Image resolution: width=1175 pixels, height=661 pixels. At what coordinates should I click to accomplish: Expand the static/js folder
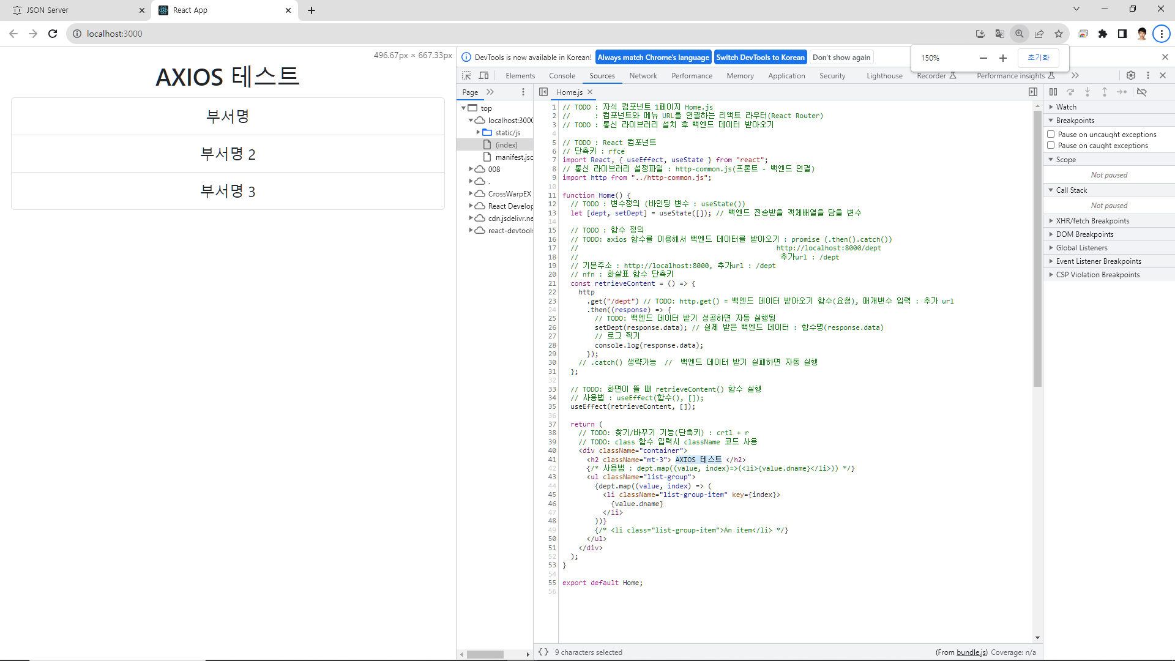478,132
